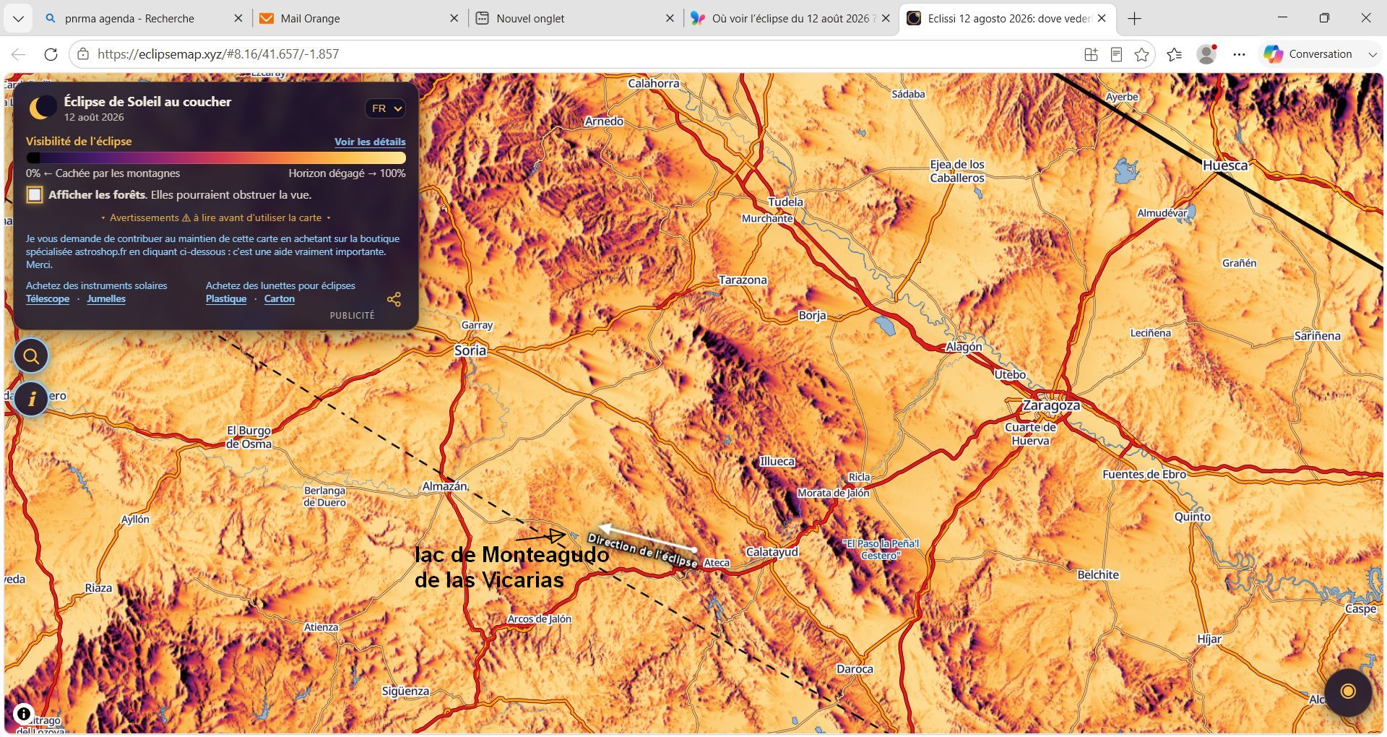1387x737 pixels.
Task: Click the Arcos de Jalón label
Action: 539,619
